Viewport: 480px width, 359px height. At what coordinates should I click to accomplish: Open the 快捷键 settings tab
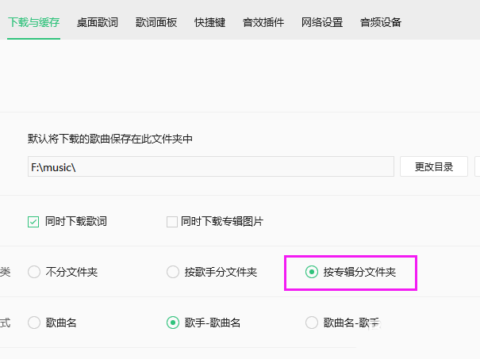[209, 22]
